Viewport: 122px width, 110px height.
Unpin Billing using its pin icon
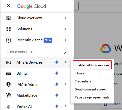57,73
